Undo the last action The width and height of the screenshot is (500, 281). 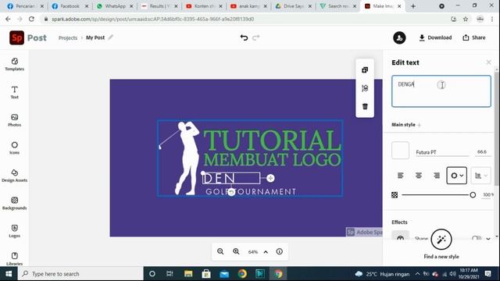coord(244,37)
